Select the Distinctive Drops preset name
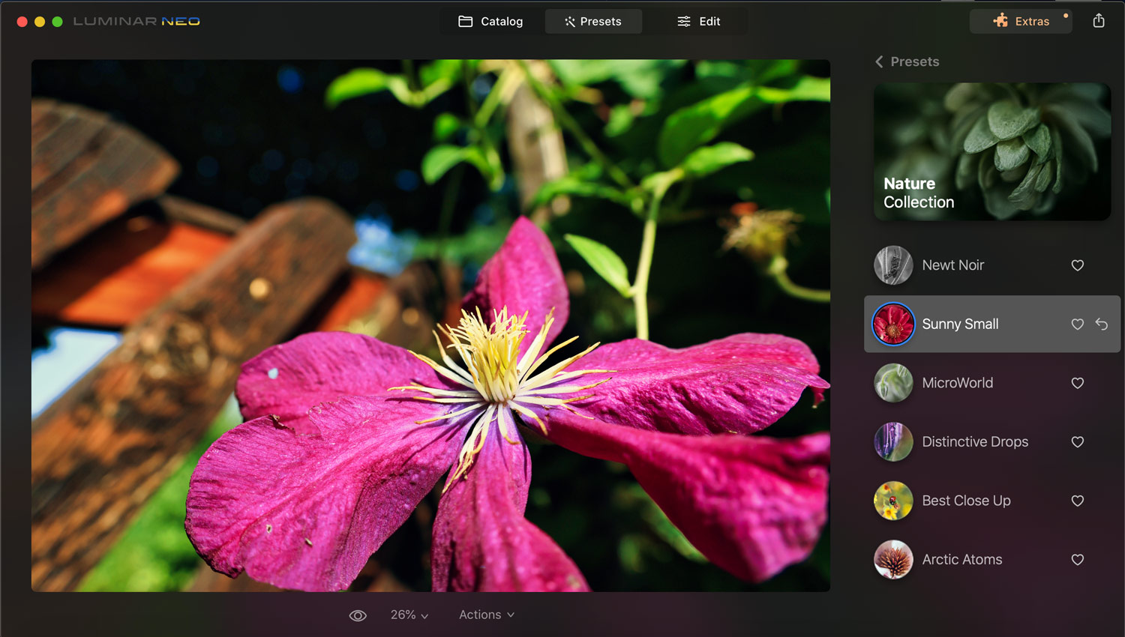 pos(975,441)
